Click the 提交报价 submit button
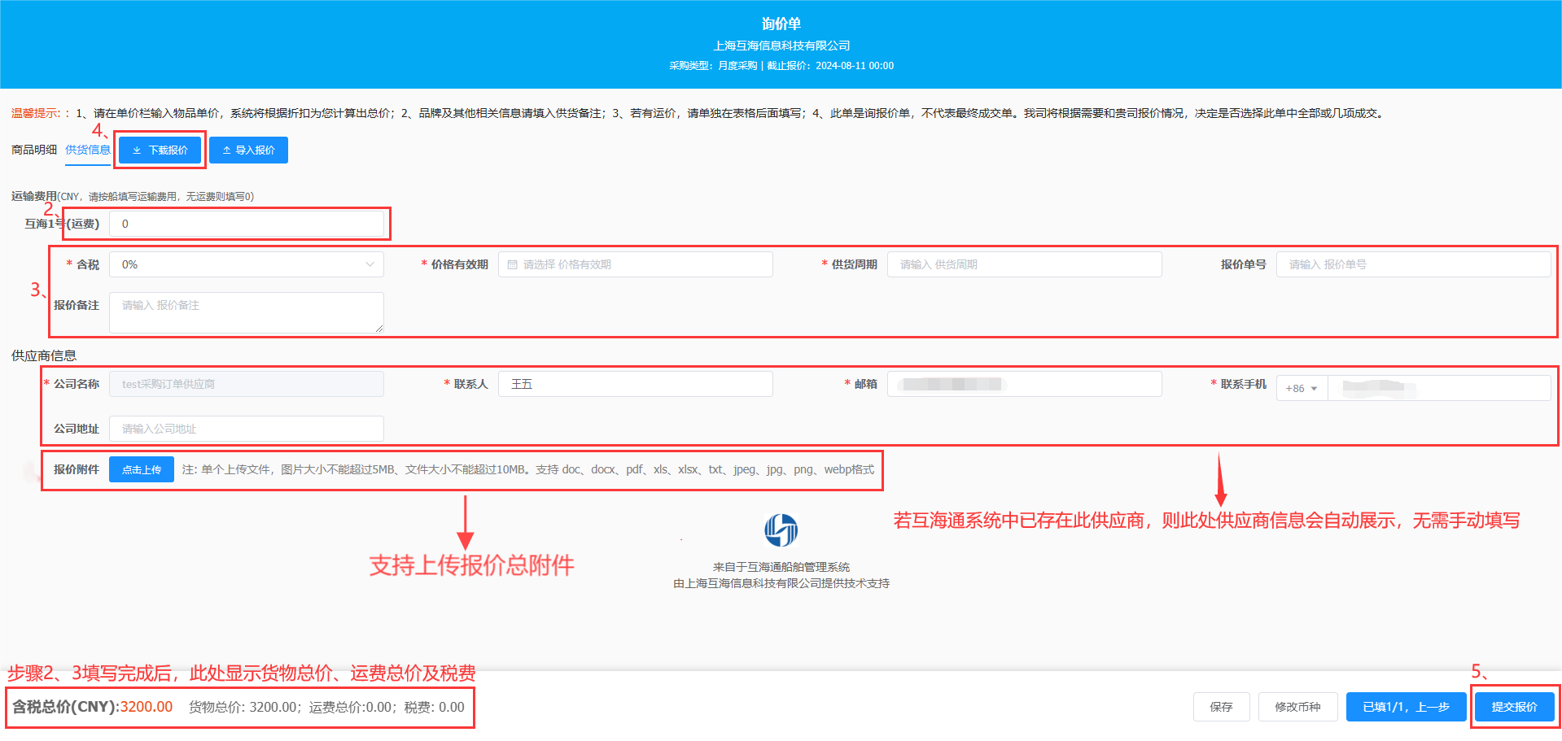This screenshot has width=1562, height=741. pos(1514,707)
